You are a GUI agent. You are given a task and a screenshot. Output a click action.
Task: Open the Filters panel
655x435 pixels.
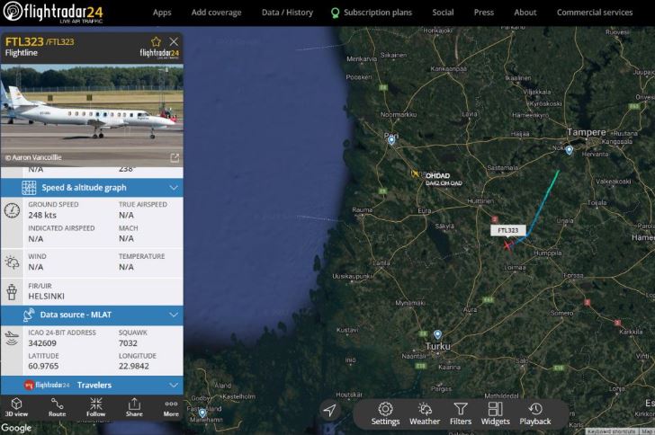[x=461, y=413]
